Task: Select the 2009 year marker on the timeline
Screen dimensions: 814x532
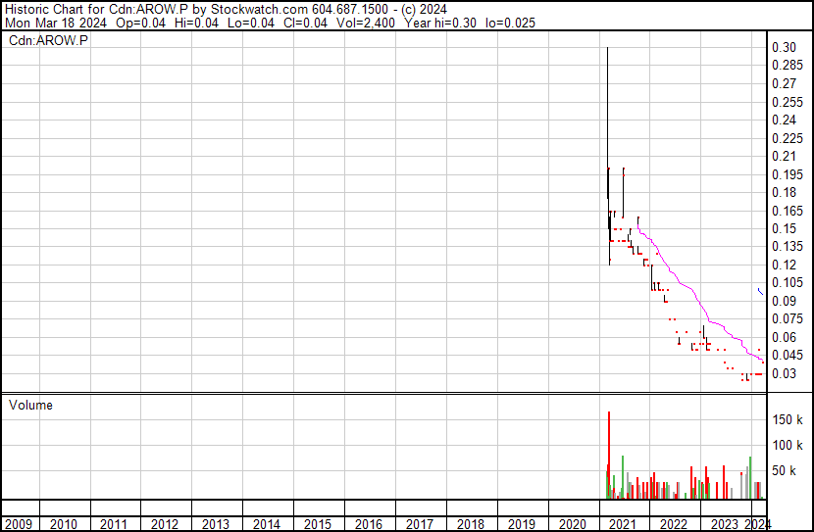Action: pyautogui.click(x=18, y=524)
